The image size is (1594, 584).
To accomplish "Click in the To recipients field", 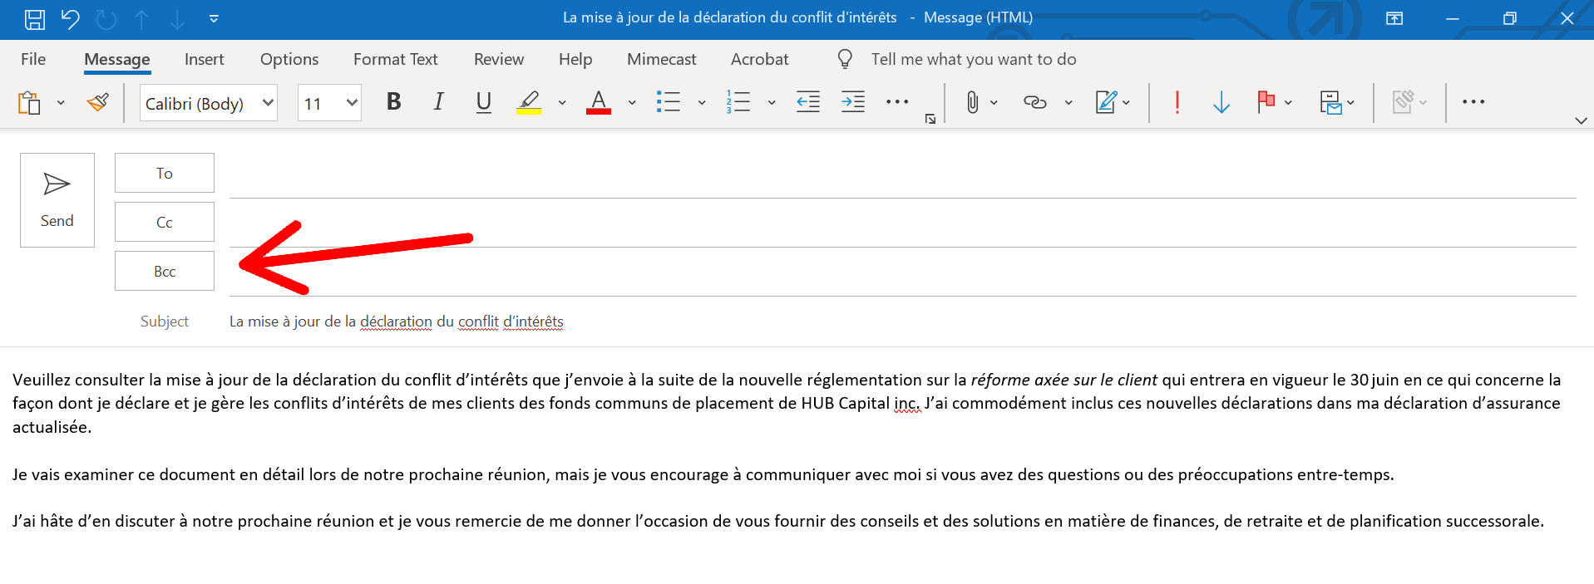I will tap(902, 174).
